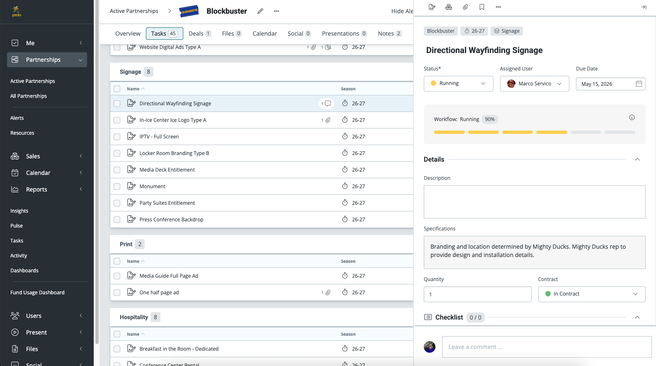
Task: Open the Fund Usage Dashboard link
Action: (37, 293)
